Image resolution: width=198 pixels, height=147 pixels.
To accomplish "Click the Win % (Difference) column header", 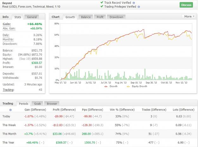I will tap(122, 110).
